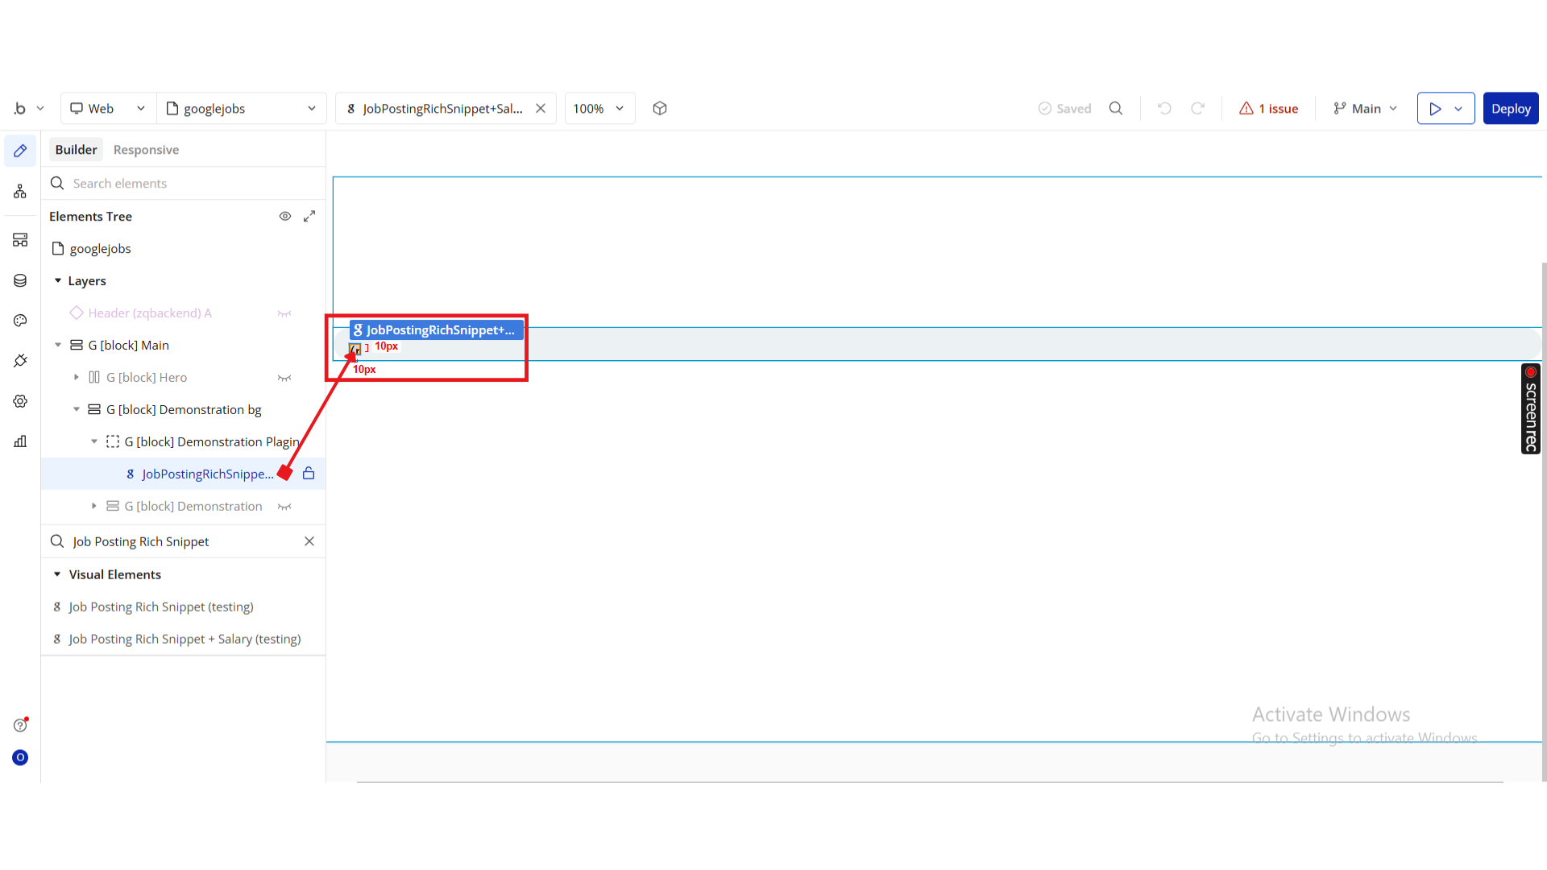The width and height of the screenshot is (1547, 870).
Task: Click the 3D cube icon in top toolbar
Action: (660, 109)
